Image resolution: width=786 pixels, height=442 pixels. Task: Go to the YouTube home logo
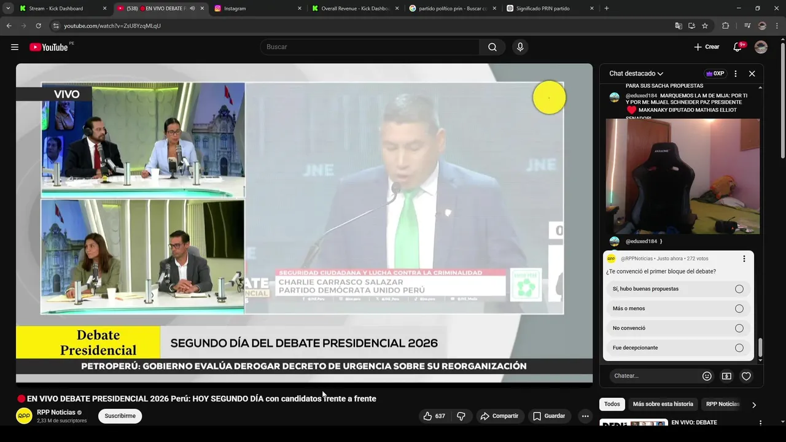pos(49,47)
